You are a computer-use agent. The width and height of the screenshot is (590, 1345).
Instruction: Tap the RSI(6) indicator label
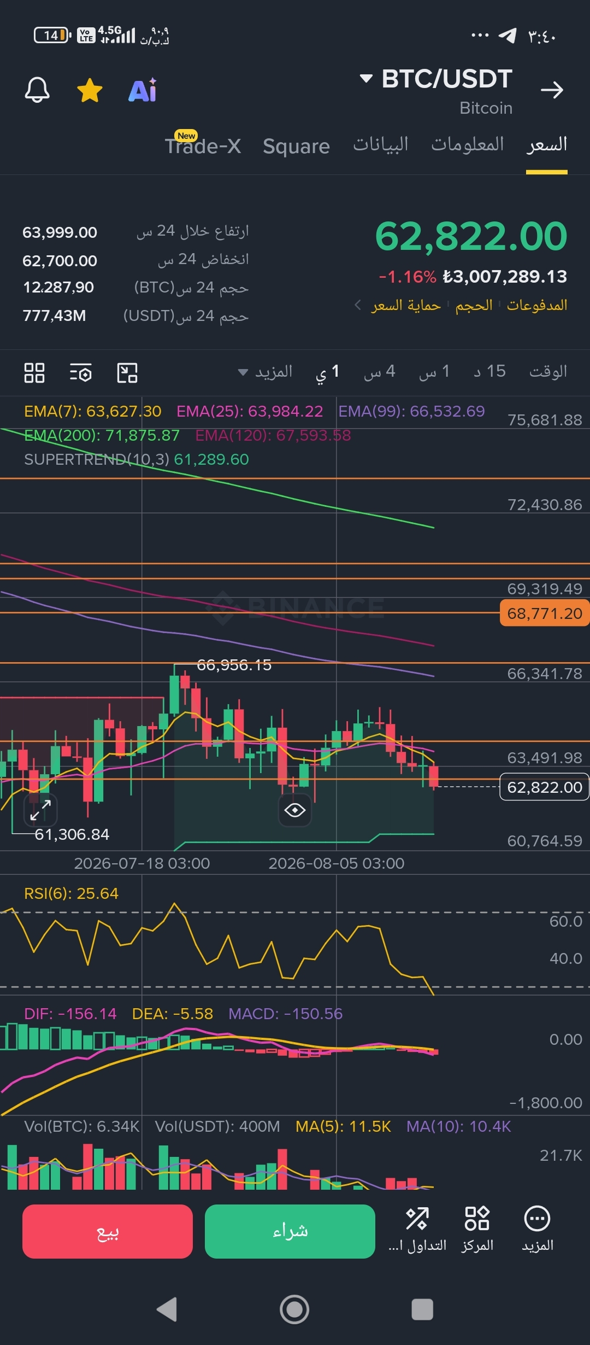(71, 893)
